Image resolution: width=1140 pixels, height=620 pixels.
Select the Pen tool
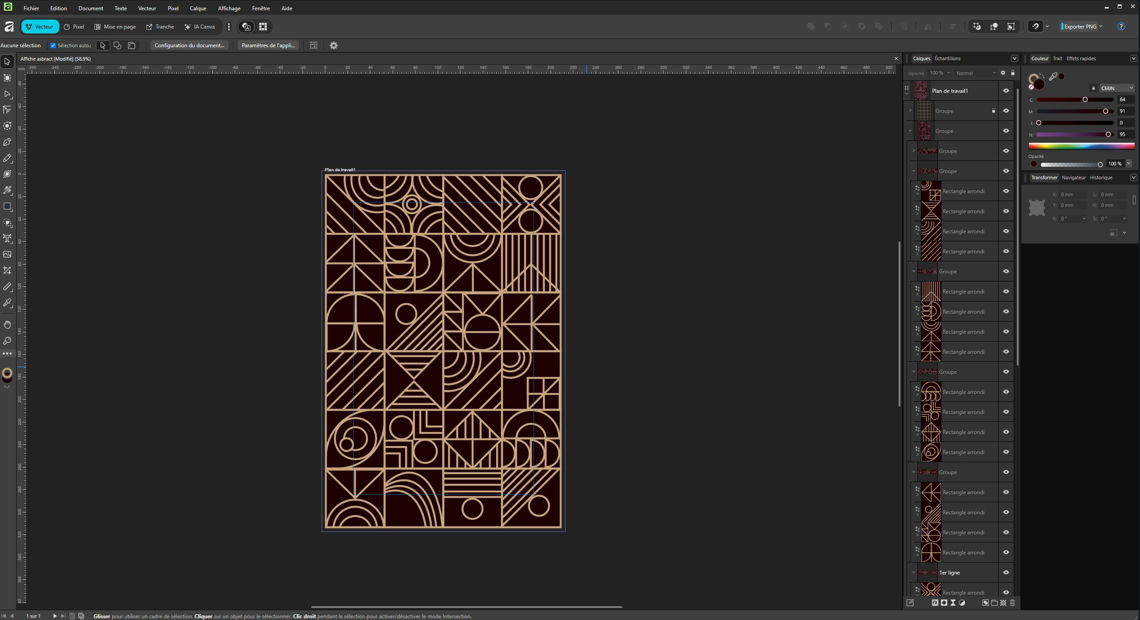click(x=7, y=142)
